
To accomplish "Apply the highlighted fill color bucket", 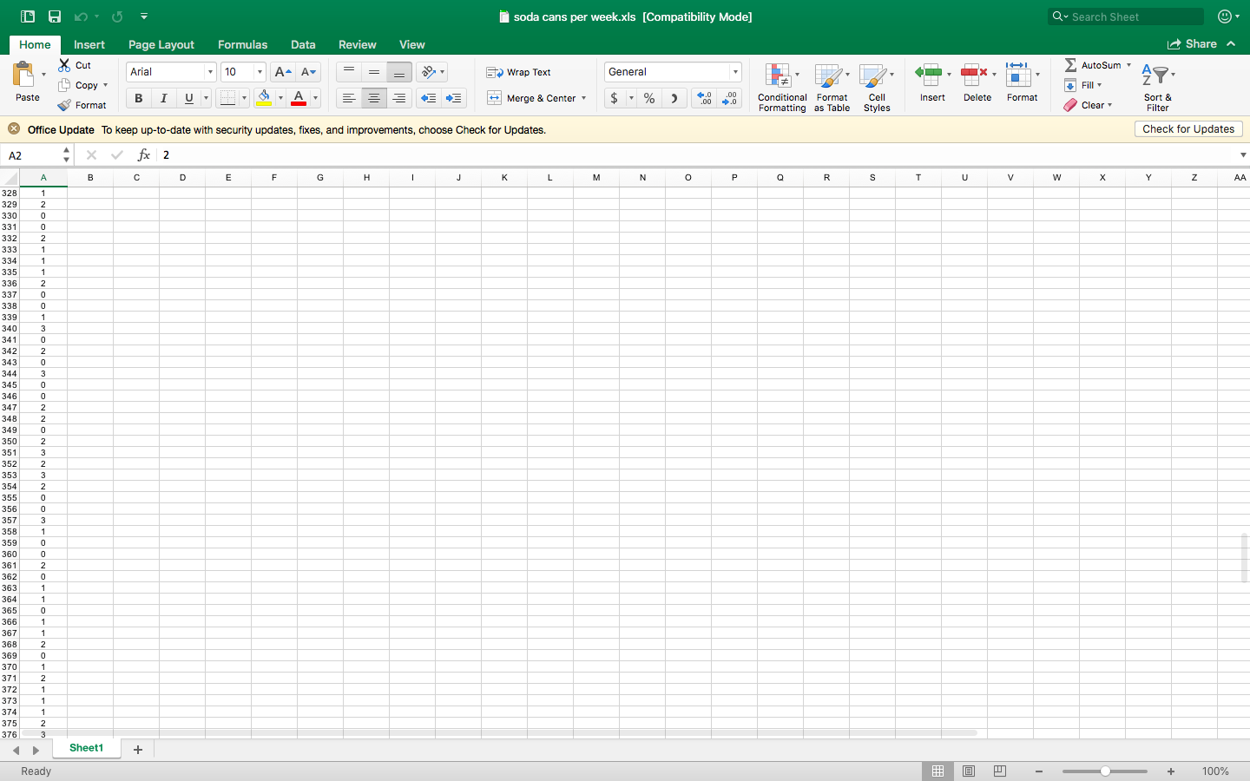I will [264, 98].
